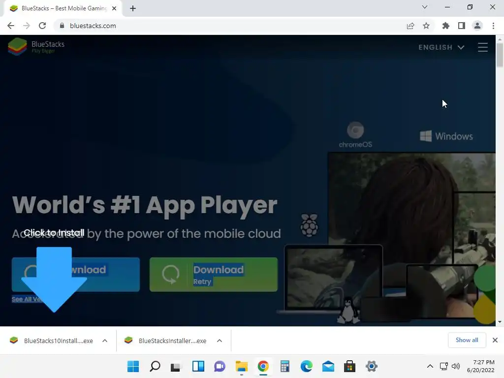This screenshot has width=504, height=378.
Task: Close the downloads bar
Action: click(x=495, y=340)
